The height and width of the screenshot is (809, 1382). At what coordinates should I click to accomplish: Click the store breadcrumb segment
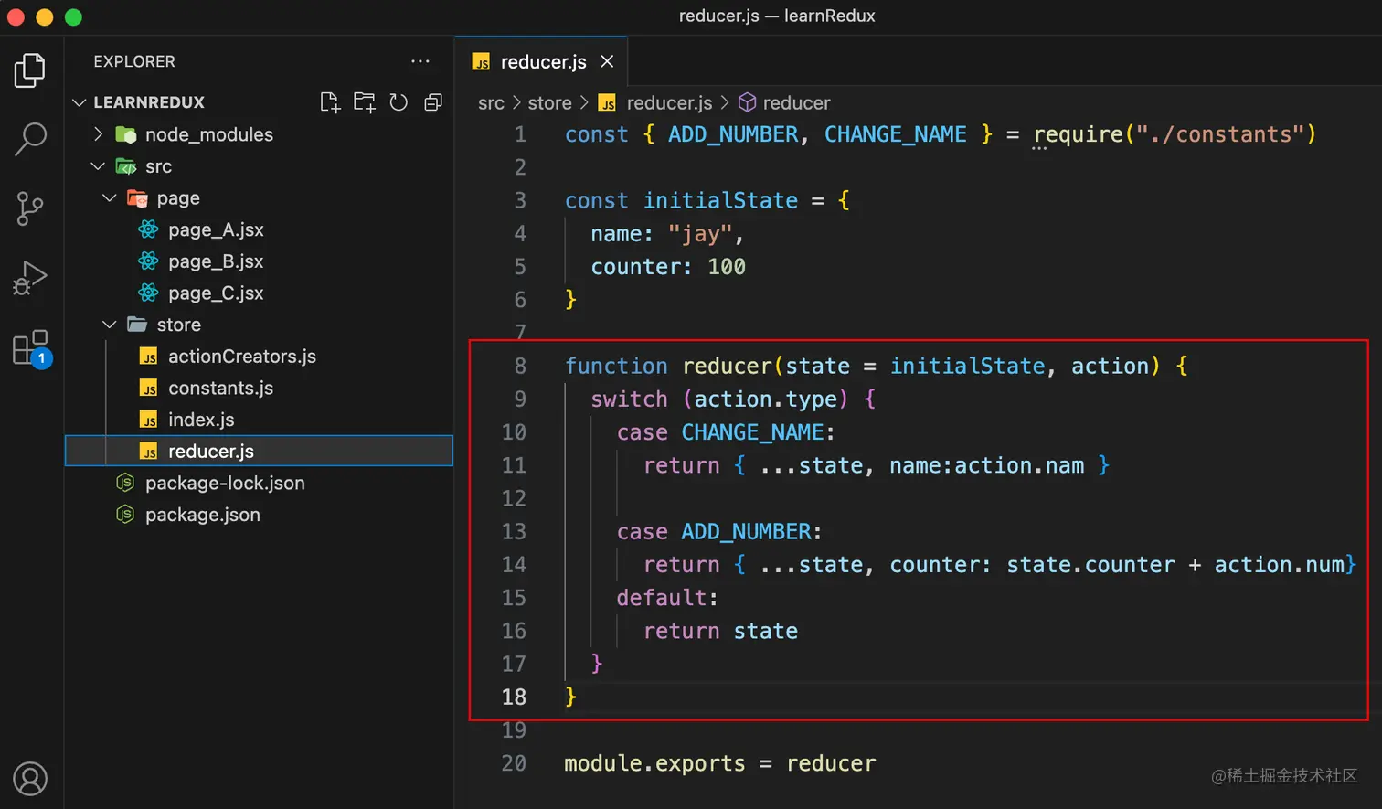[549, 103]
